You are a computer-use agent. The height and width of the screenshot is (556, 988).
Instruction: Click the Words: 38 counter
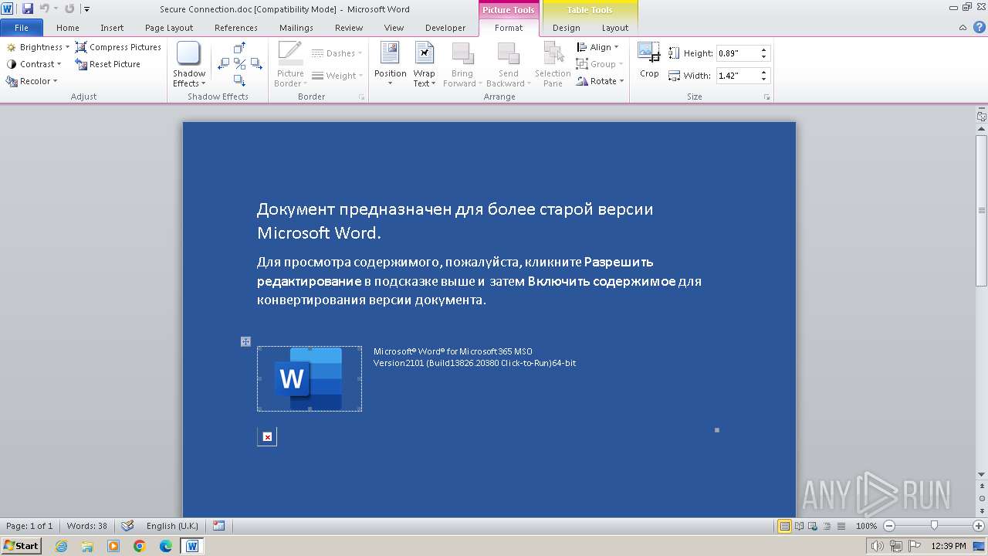tap(87, 526)
